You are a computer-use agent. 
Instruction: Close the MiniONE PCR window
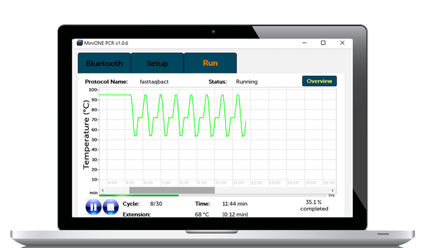[x=342, y=43]
